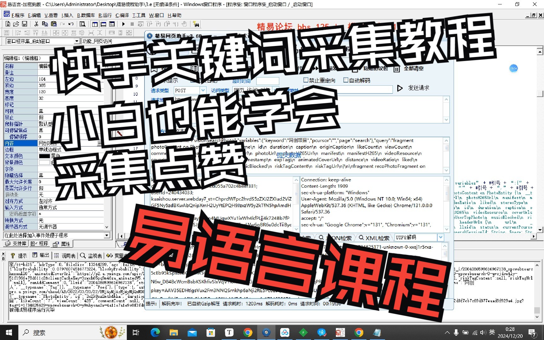
Task: Click the Save floppy disk icon
Action: coord(25,24)
